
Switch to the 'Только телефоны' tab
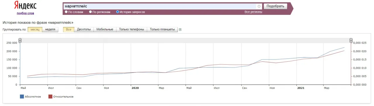(131, 29)
